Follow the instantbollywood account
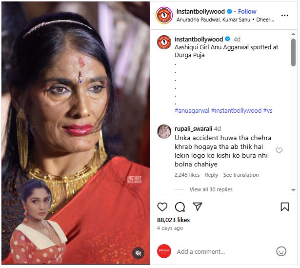The image size is (300, 268). (247, 12)
